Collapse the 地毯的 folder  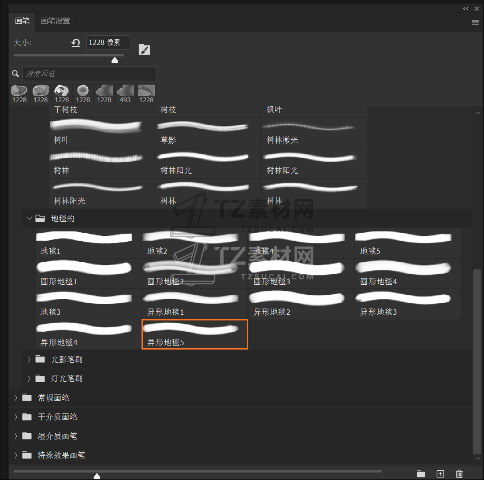(x=30, y=219)
